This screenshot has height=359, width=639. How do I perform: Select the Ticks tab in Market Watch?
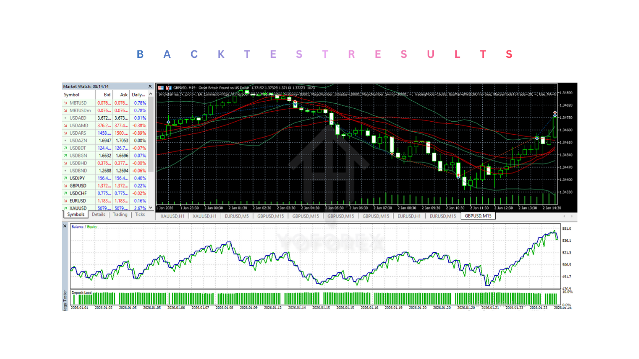pyautogui.click(x=140, y=214)
